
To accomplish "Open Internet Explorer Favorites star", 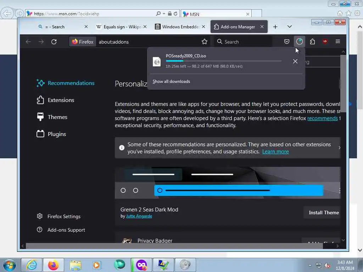I will pos(348,13).
